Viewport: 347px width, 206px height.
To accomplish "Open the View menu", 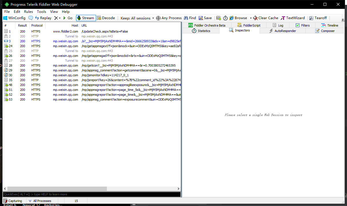I will coord(54,12).
